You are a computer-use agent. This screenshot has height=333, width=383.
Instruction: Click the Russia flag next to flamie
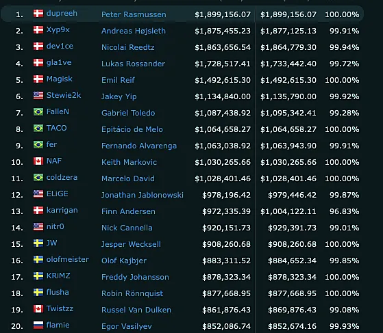(x=38, y=325)
